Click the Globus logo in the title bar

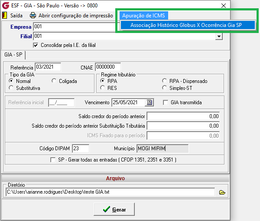(x=6, y=6)
